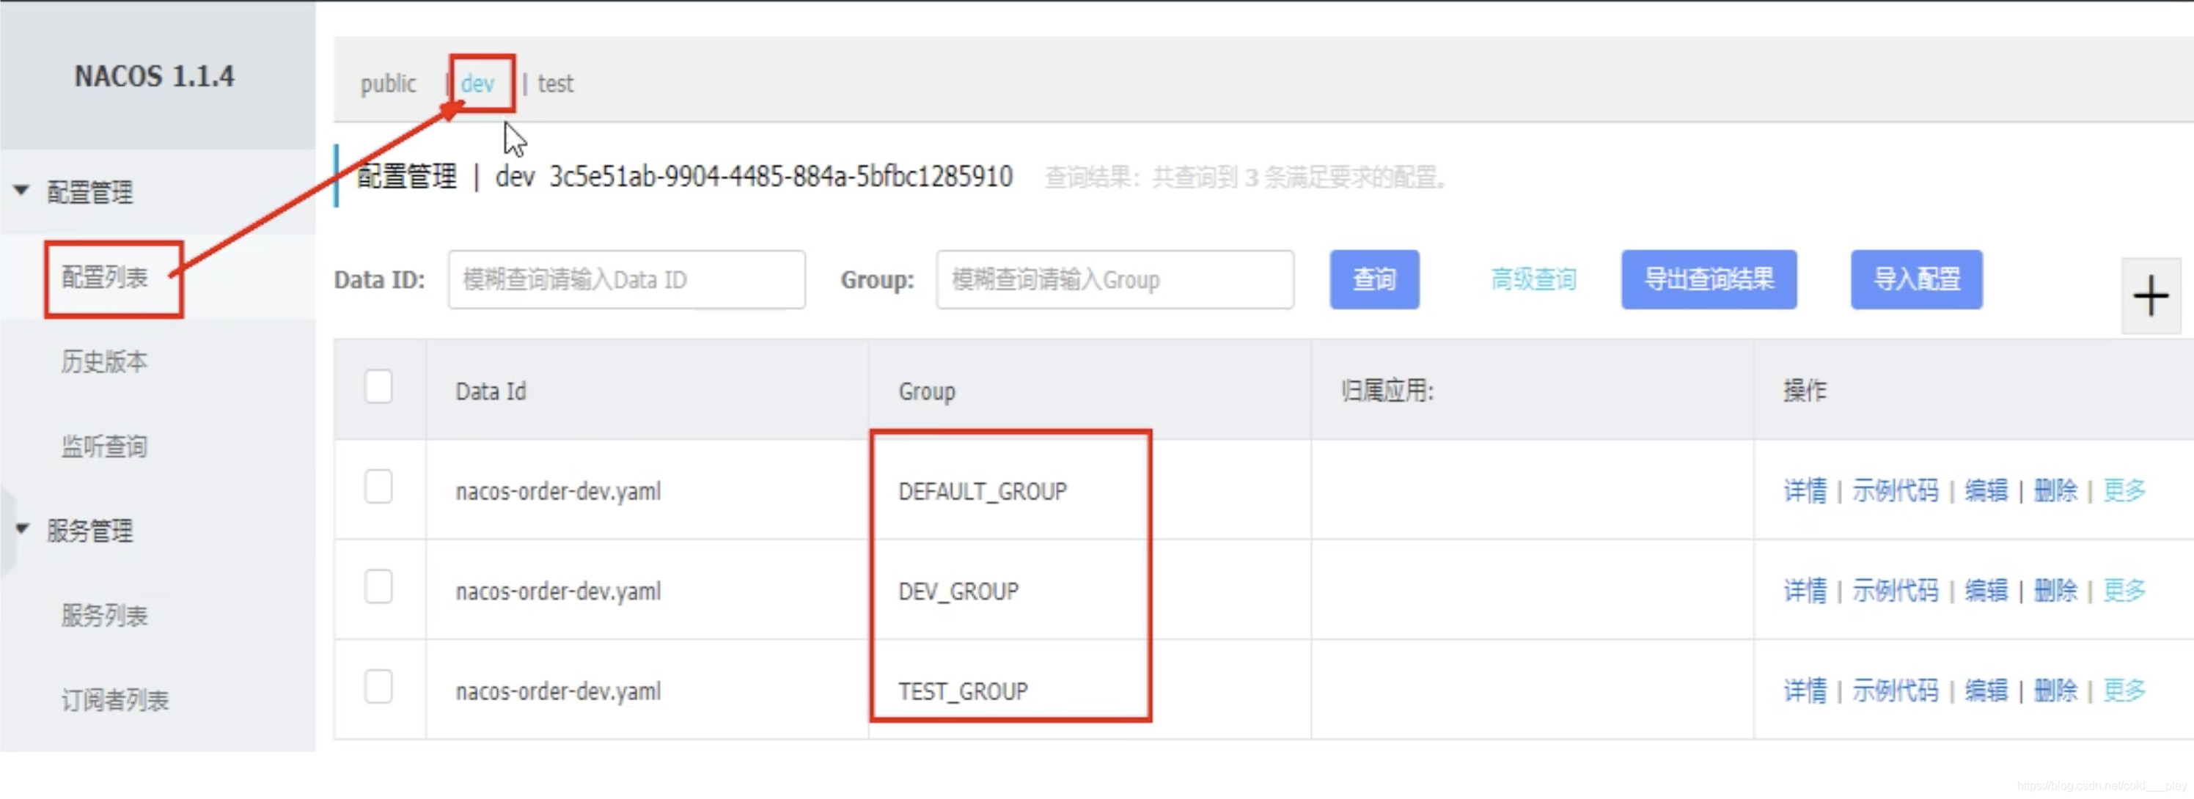Check the TEST_GROUP row checkbox
This screenshot has height=799, width=2194.
point(378,688)
